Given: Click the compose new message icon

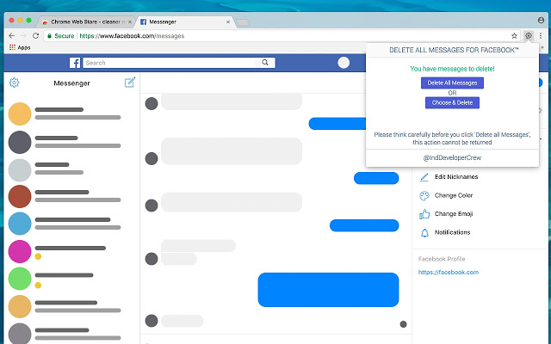Looking at the screenshot, I should click(x=129, y=83).
